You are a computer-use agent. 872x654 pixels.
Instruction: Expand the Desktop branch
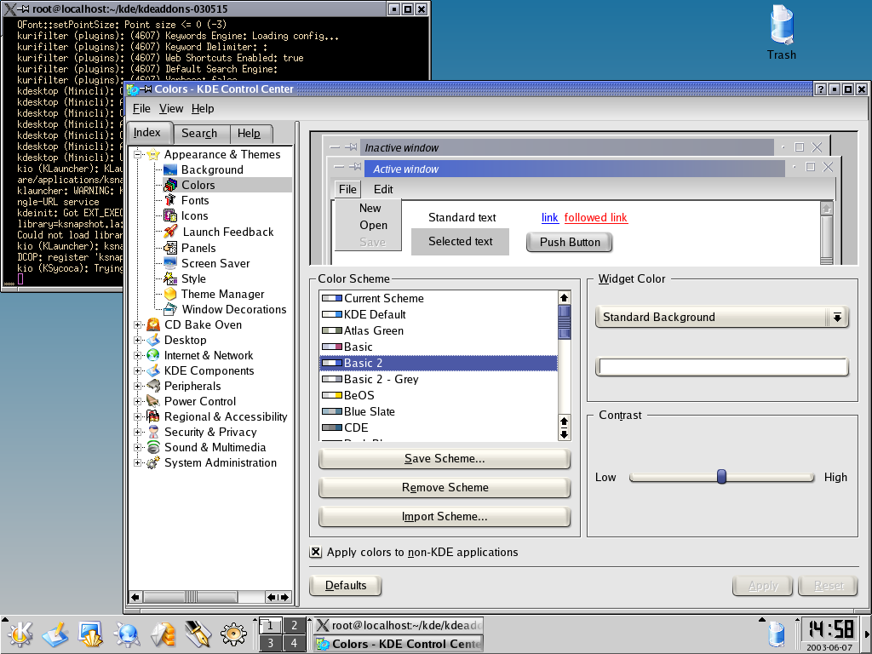coord(138,340)
